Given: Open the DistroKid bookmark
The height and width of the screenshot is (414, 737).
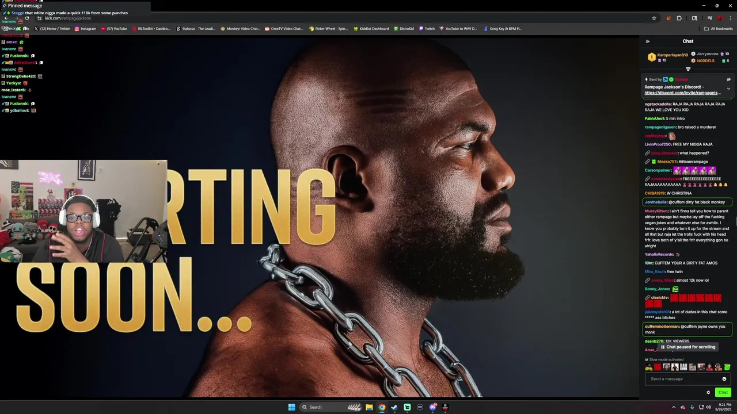Looking at the screenshot, I should (404, 29).
